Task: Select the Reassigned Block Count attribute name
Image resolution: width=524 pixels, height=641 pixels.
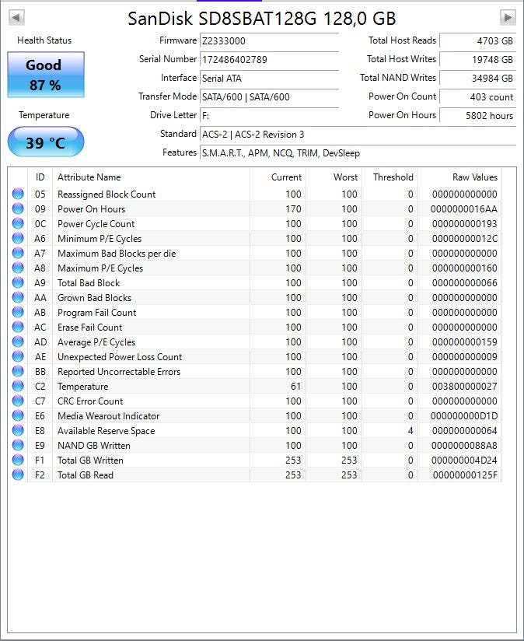Action: tap(107, 194)
